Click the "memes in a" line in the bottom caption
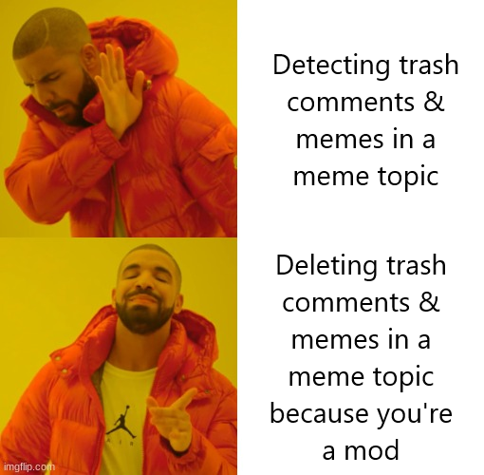 (361, 339)
